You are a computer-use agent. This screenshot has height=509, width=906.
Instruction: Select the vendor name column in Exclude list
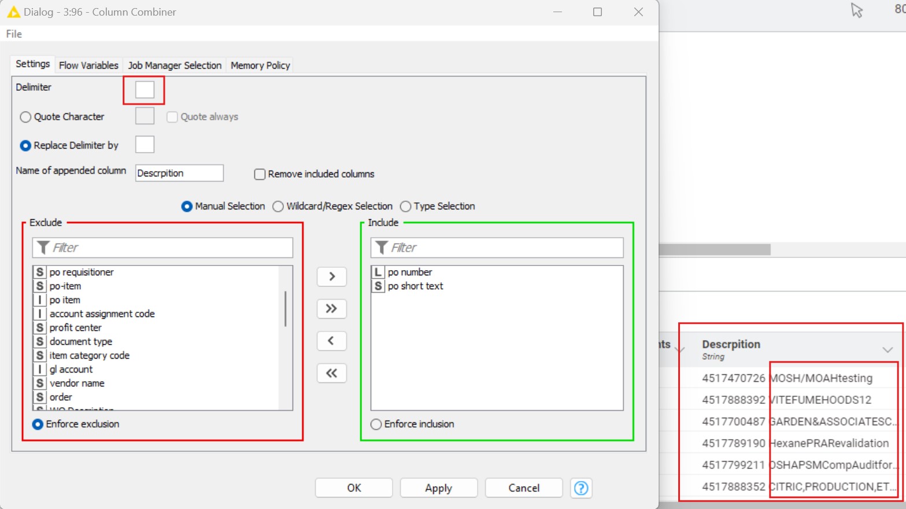[77, 383]
